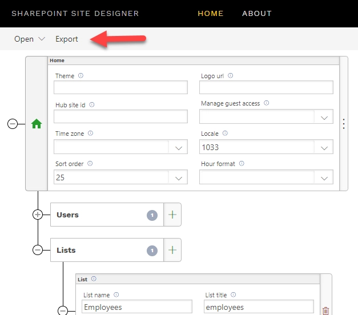Click the List title field containing employees
The height and width of the screenshot is (315, 358).
tap(259, 306)
